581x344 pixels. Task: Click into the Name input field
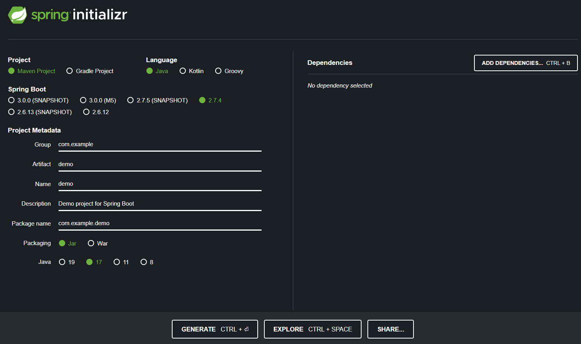pyautogui.click(x=160, y=184)
